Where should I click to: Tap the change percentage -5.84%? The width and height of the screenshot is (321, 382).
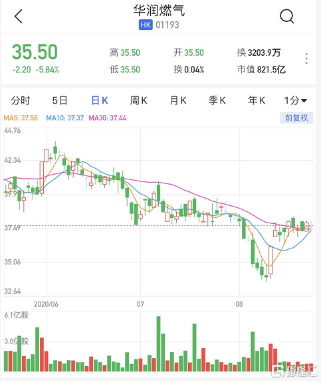point(47,70)
